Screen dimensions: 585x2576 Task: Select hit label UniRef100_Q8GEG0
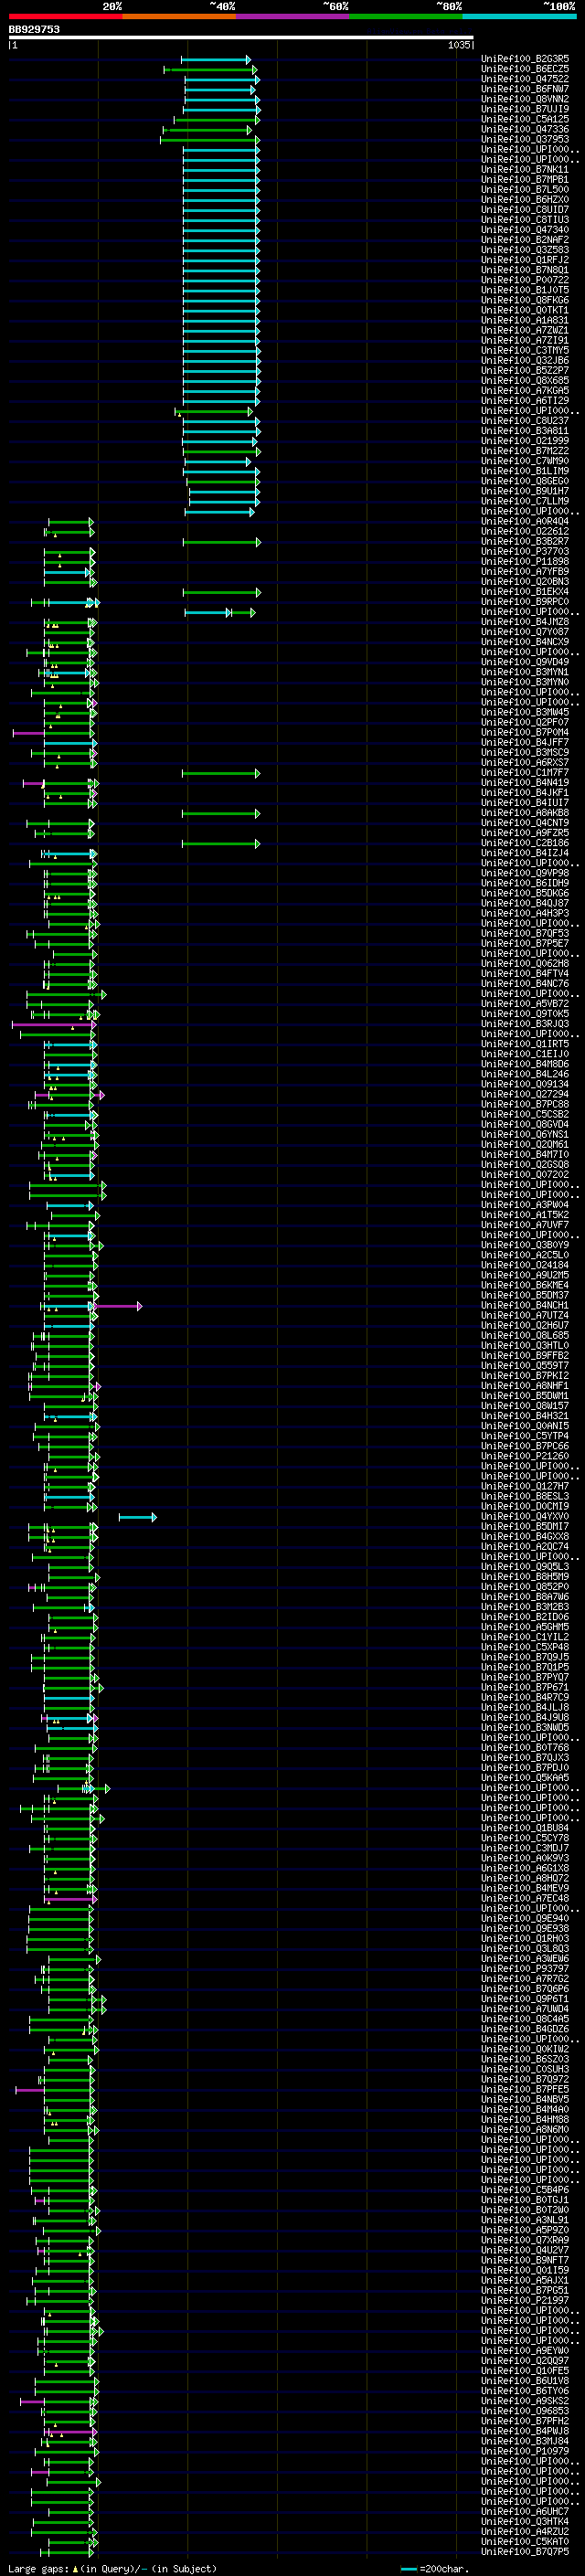[525, 481]
